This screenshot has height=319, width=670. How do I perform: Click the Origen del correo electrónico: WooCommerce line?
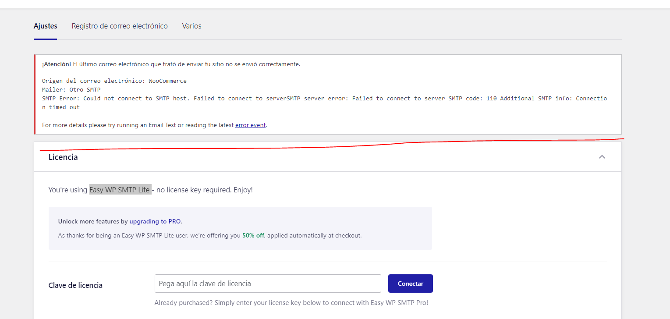pos(114,81)
